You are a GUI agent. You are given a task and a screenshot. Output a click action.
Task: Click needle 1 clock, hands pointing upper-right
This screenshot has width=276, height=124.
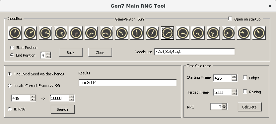click(30, 33)
